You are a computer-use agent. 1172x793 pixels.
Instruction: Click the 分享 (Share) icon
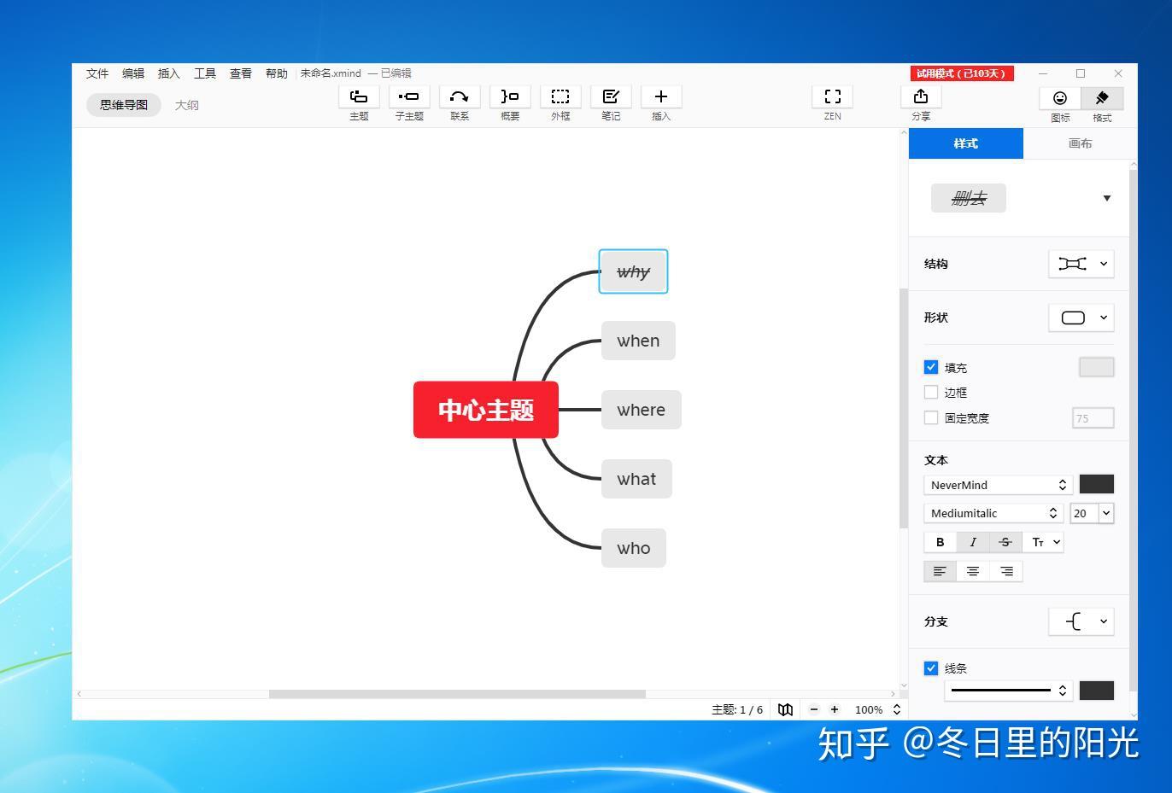(921, 96)
